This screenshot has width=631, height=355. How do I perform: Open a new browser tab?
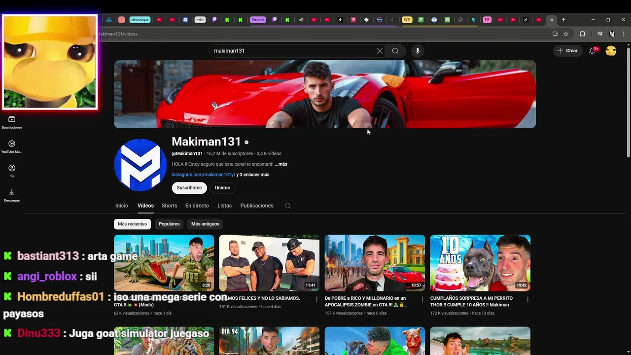tap(563, 20)
